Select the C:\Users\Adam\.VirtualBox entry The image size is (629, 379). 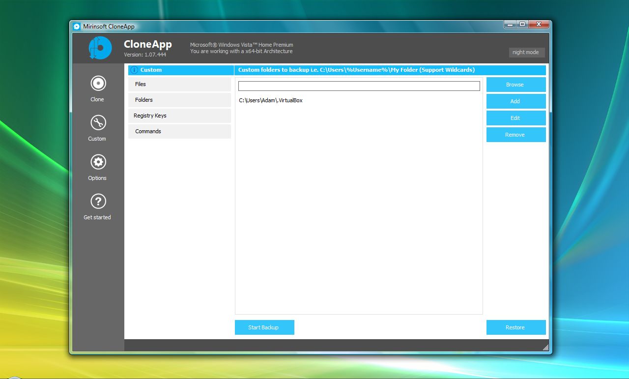click(x=271, y=100)
